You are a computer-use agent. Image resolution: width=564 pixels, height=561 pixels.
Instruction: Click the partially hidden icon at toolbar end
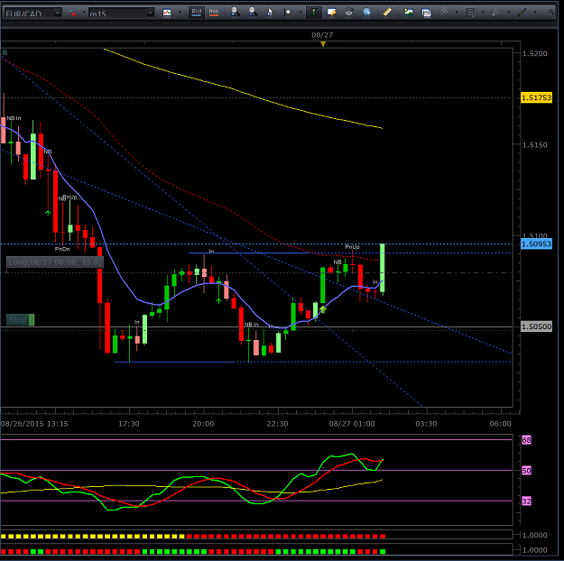pyautogui.click(x=551, y=13)
